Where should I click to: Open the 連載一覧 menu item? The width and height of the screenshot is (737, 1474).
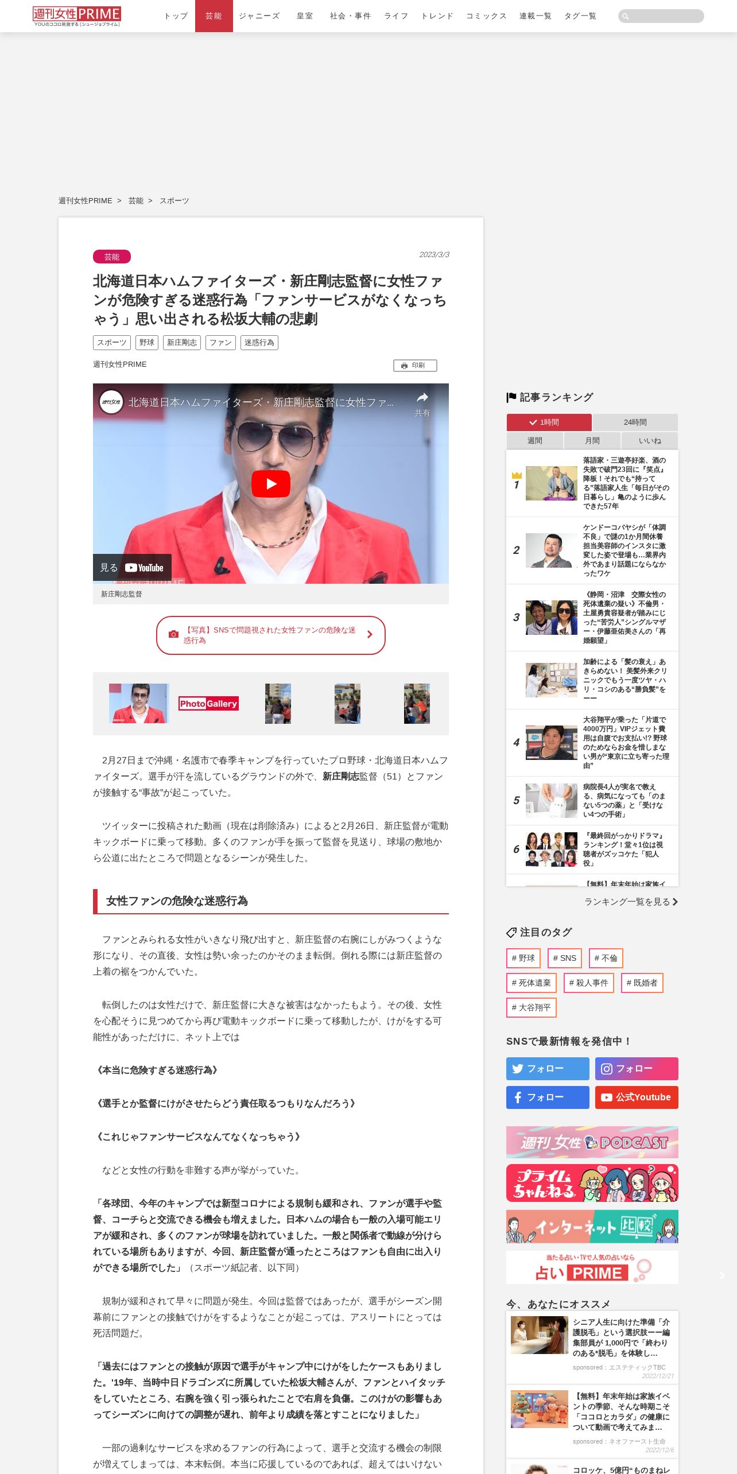(536, 16)
